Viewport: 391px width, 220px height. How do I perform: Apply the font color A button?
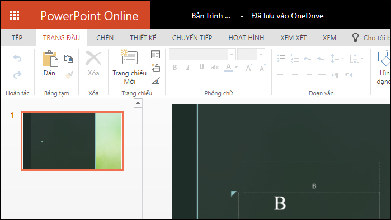228,68
